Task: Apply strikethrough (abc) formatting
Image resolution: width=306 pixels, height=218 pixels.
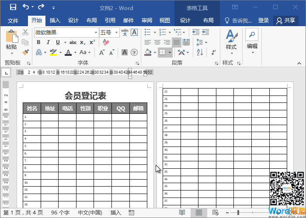Action: pyautogui.click(x=73, y=42)
